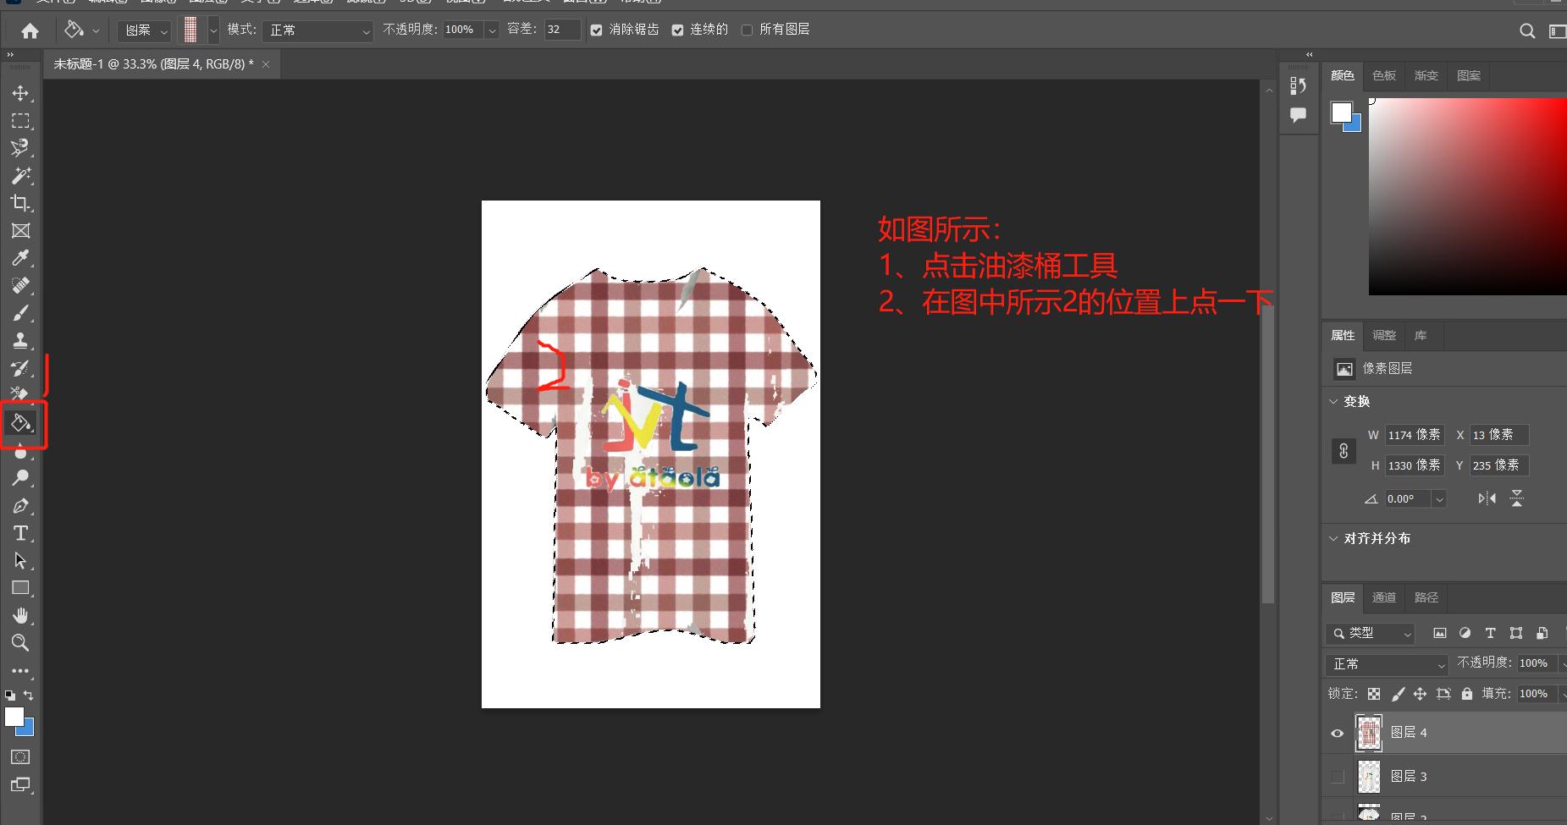
Task: Select the Move tool
Action: pos(20,93)
